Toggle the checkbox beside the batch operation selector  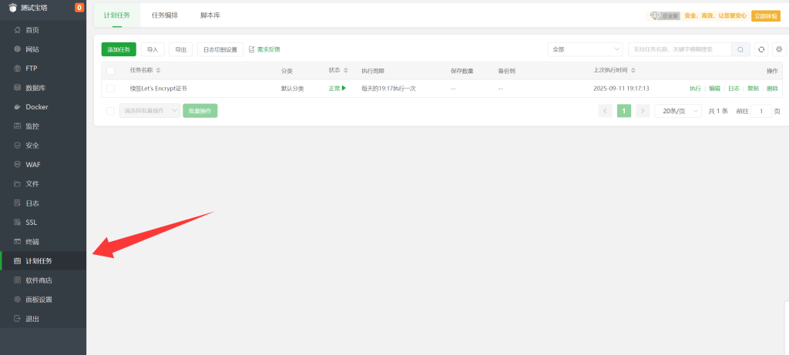(x=111, y=111)
